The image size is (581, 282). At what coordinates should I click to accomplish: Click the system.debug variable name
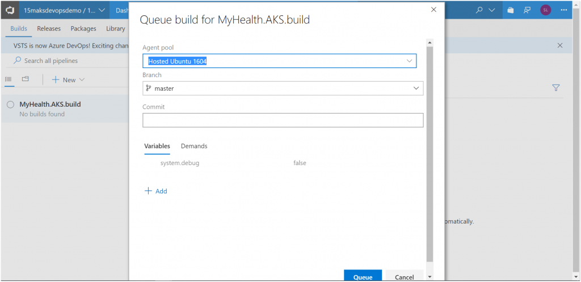pyautogui.click(x=180, y=163)
